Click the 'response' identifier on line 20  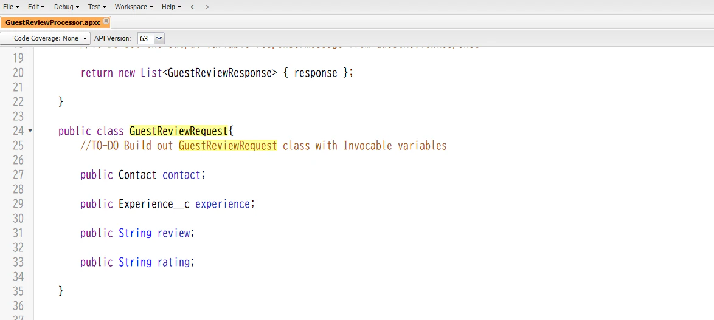[x=316, y=73]
